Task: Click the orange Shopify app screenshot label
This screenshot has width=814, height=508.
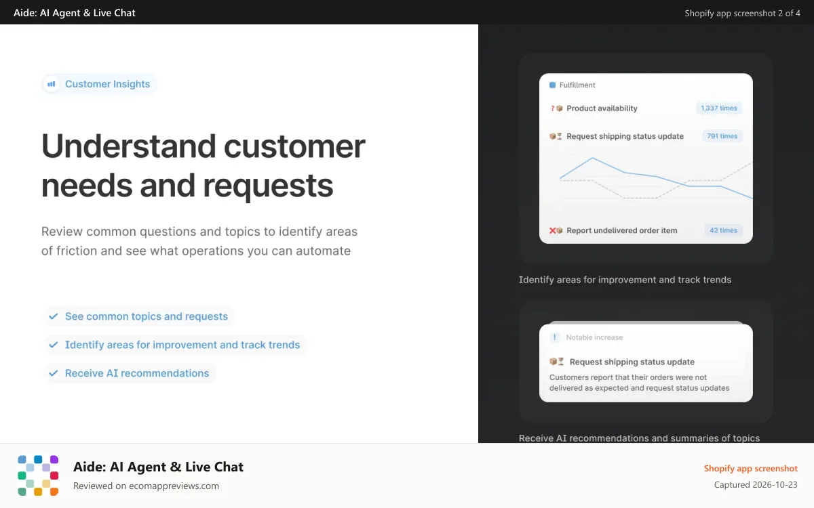Action: [751, 469]
